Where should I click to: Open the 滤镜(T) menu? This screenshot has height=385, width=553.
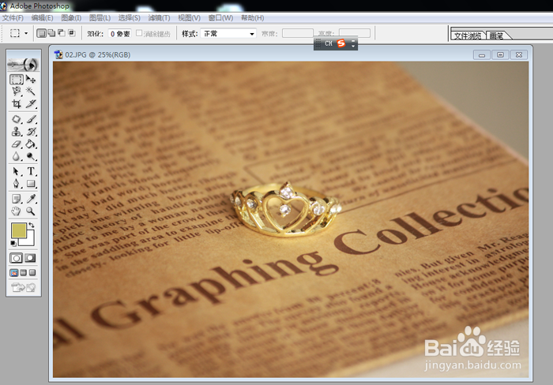[x=159, y=18]
